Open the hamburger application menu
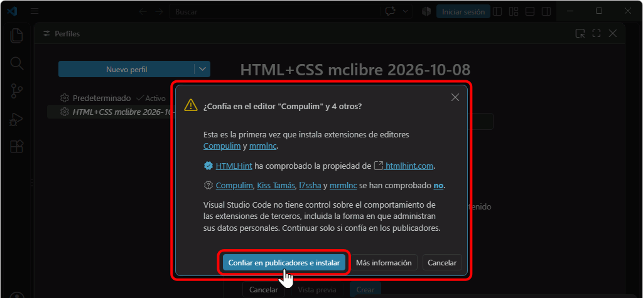643x298 pixels. tap(35, 11)
